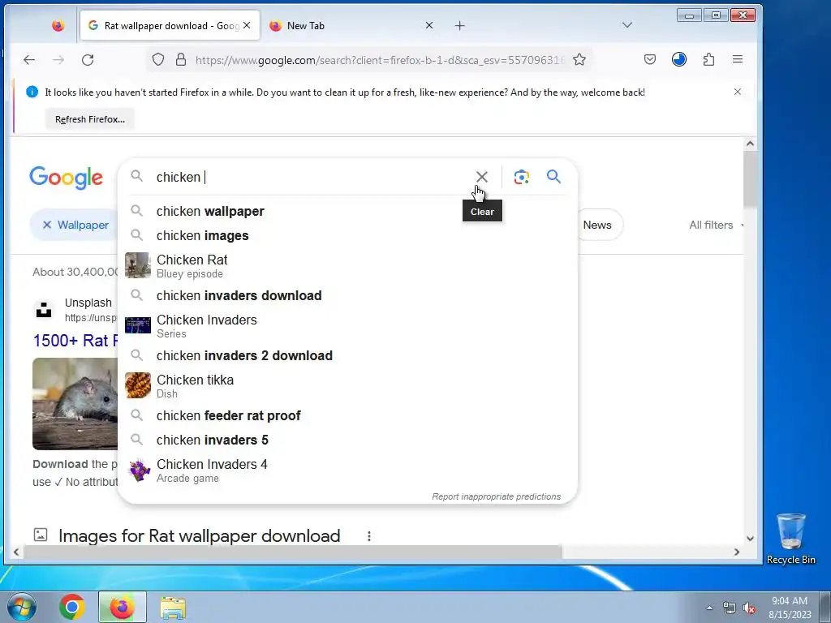Viewport: 831px width, 623px height.
Task: Pick Chicken tikka Dish suggestion
Action: click(347, 385)
